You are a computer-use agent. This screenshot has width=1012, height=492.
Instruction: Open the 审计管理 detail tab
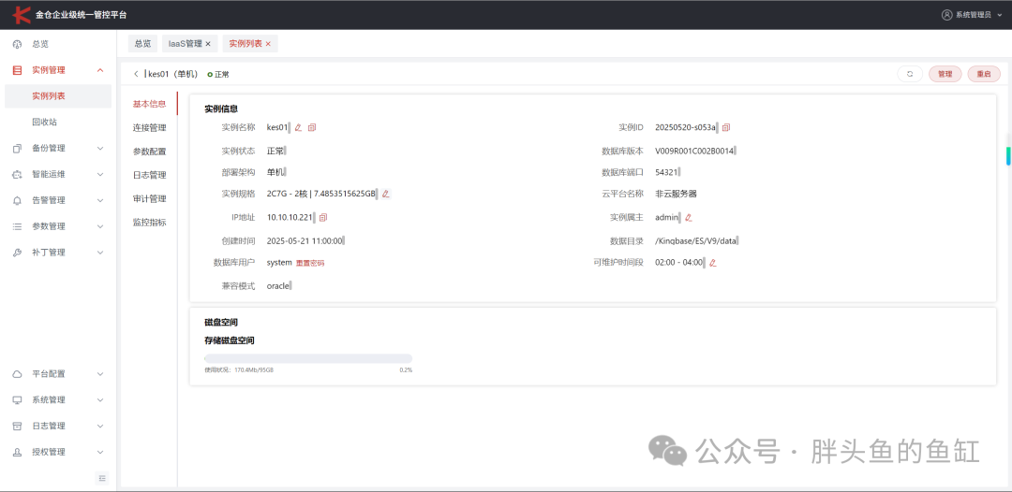pyautogui.click(x=149, y=199)
